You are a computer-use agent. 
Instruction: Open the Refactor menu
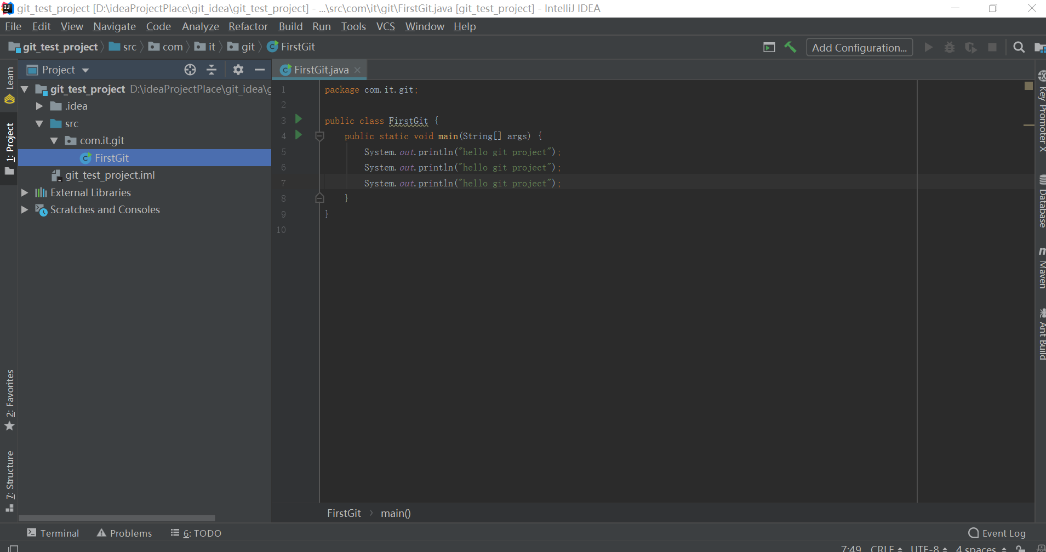pos(248,26)
